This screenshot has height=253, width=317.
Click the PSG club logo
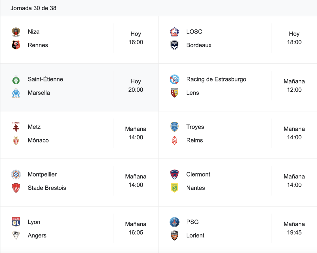coord(175,222)
